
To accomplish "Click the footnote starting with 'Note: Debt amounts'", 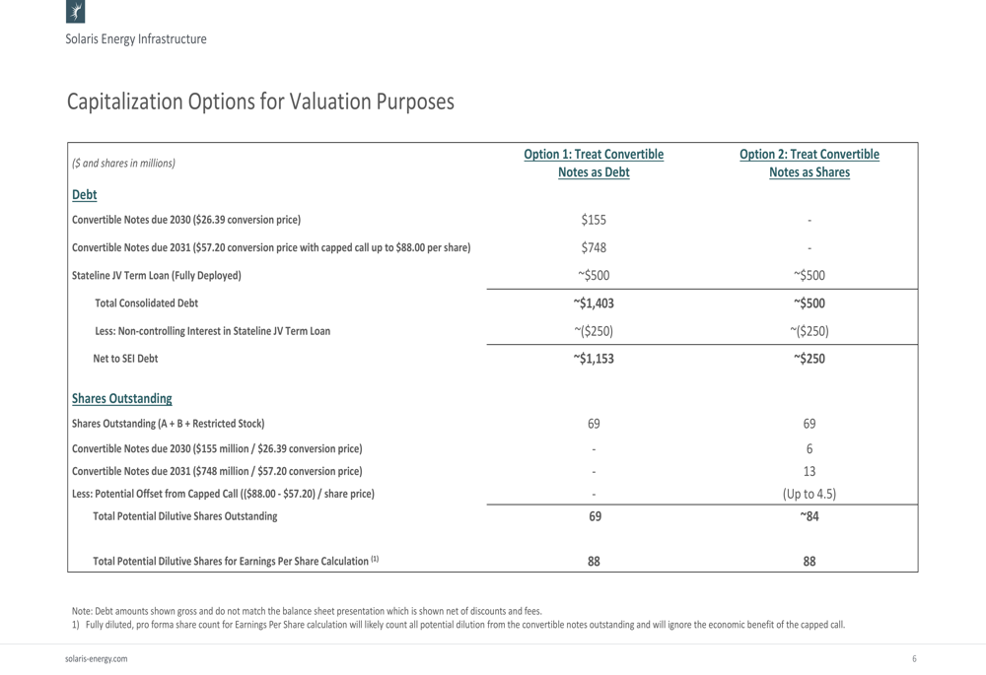I will [307, 611].
